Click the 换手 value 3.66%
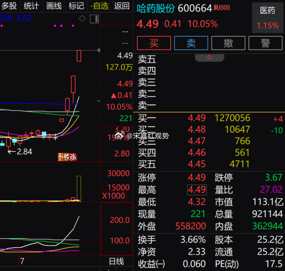The width and height of the screenshot is (285, 271). pos(193,239)
